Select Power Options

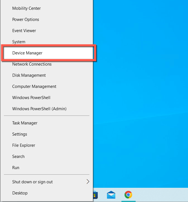point(47,20)
